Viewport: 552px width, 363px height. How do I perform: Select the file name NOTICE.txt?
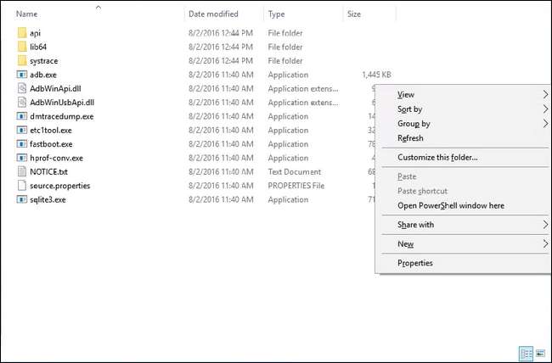tap(49, 172)
